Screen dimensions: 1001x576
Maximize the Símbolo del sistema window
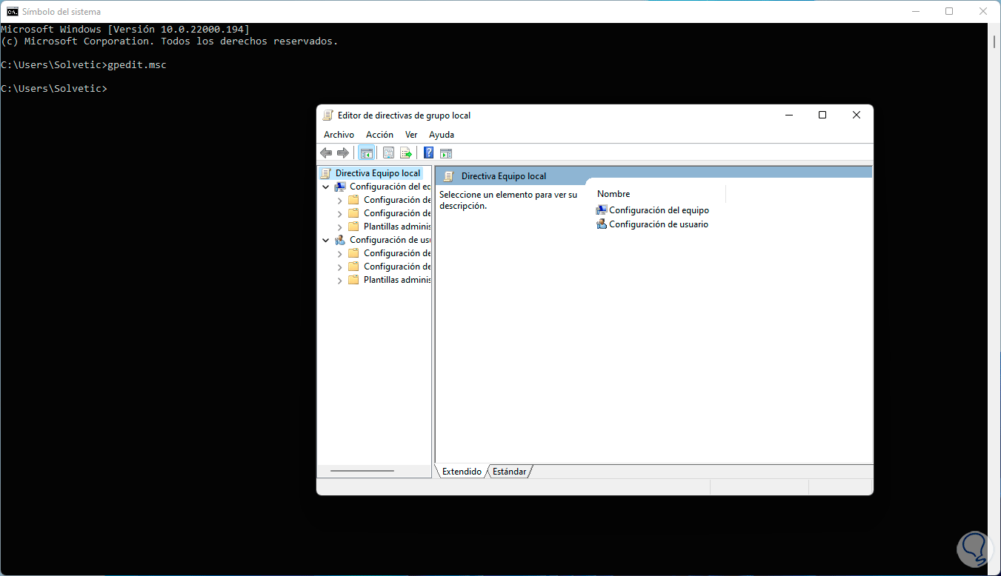click(x=949, y=11)
